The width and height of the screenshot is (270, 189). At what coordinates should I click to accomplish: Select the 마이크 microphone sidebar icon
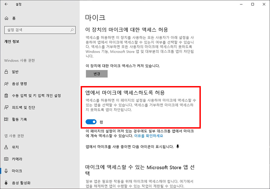click(x=6, y=171)
